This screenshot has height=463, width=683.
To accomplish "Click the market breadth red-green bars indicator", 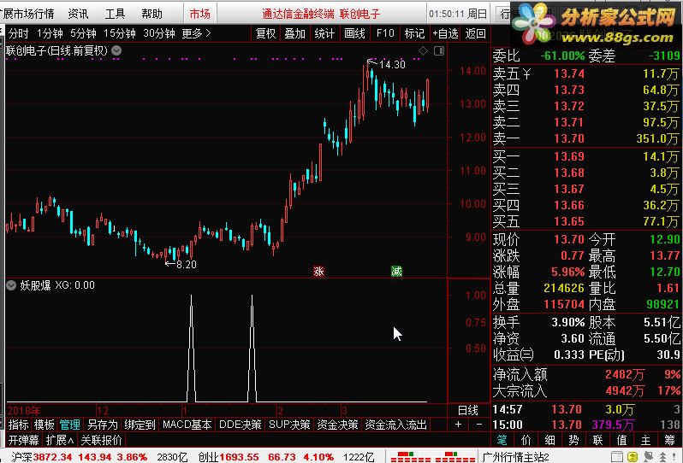I will point(432,457).
